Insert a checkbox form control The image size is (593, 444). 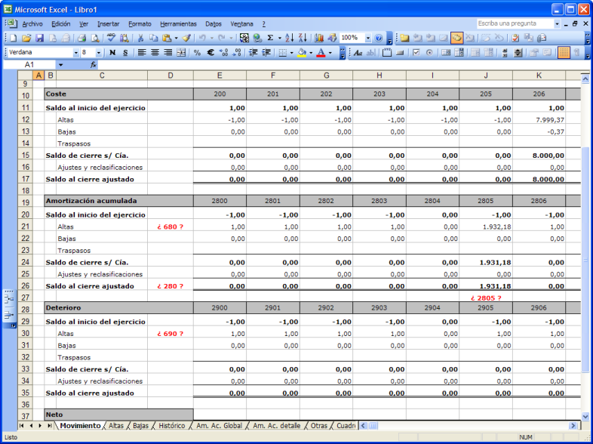tap(416, 53)
